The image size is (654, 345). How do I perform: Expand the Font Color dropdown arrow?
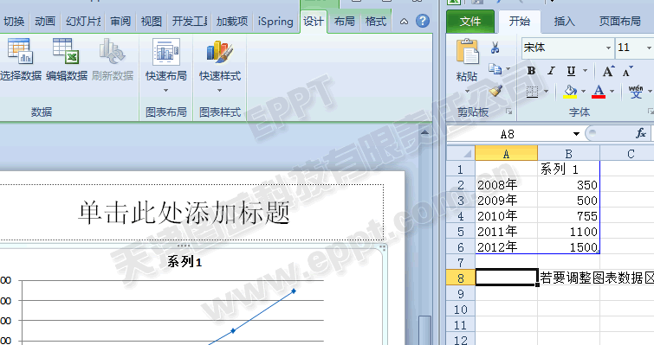[x=612, y=92]
